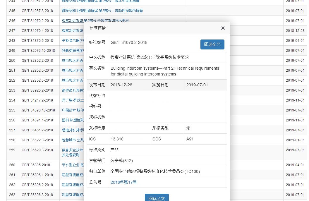This screenshot has height=201, width=309.
Task: Open the 埋地排水排污 standard link
Action: coord(73,130)
